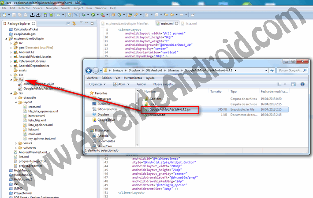Expand the src folder
This screenshot has width=313, height=198.
click(x=11, y=43)
